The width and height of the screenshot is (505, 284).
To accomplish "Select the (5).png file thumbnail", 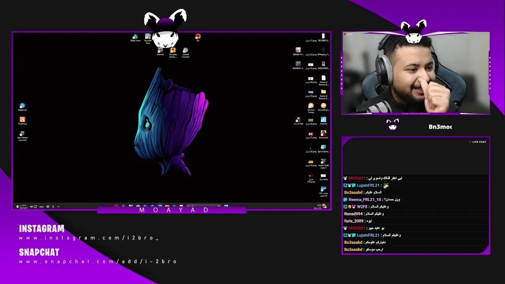I will tap(311, 93).
